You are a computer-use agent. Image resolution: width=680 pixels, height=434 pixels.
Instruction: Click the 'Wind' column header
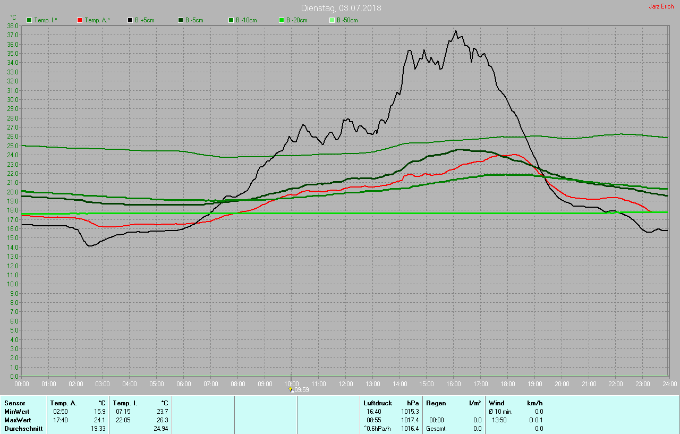pyautogui.click(x=496, y=403)
